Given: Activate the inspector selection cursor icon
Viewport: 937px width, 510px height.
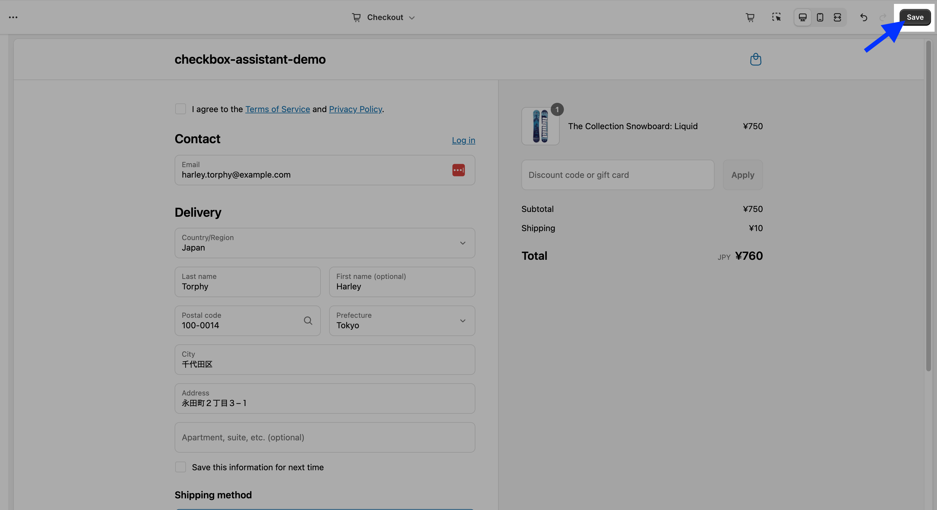Looking at the screenshot, I should [x=776, y=17].
